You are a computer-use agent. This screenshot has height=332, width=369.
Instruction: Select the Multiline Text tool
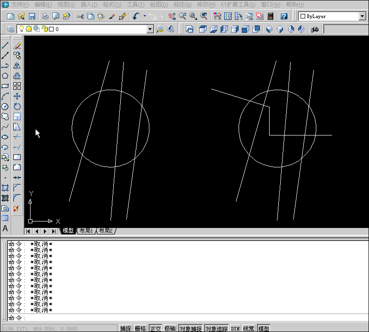tap(5, 228)
